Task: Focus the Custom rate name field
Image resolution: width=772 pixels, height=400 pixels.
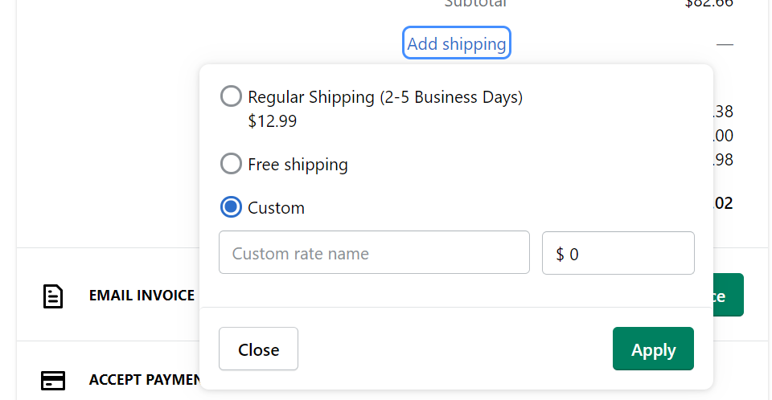Action: (x=374, y=253)
